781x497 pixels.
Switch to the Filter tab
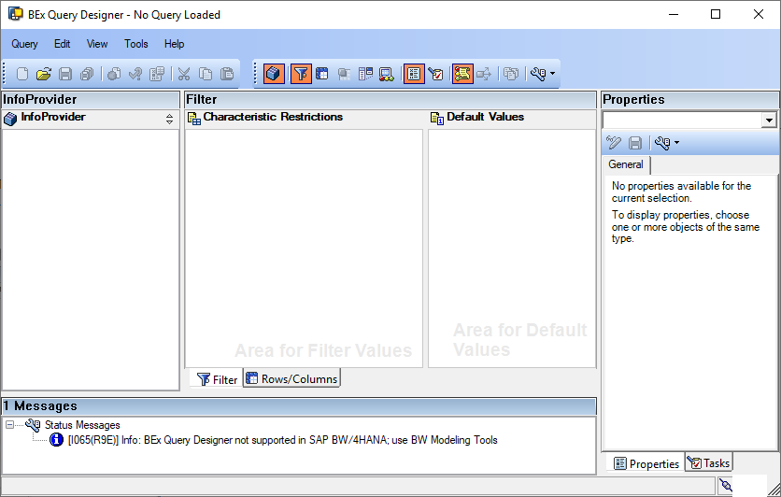click(x=217, y=379)
